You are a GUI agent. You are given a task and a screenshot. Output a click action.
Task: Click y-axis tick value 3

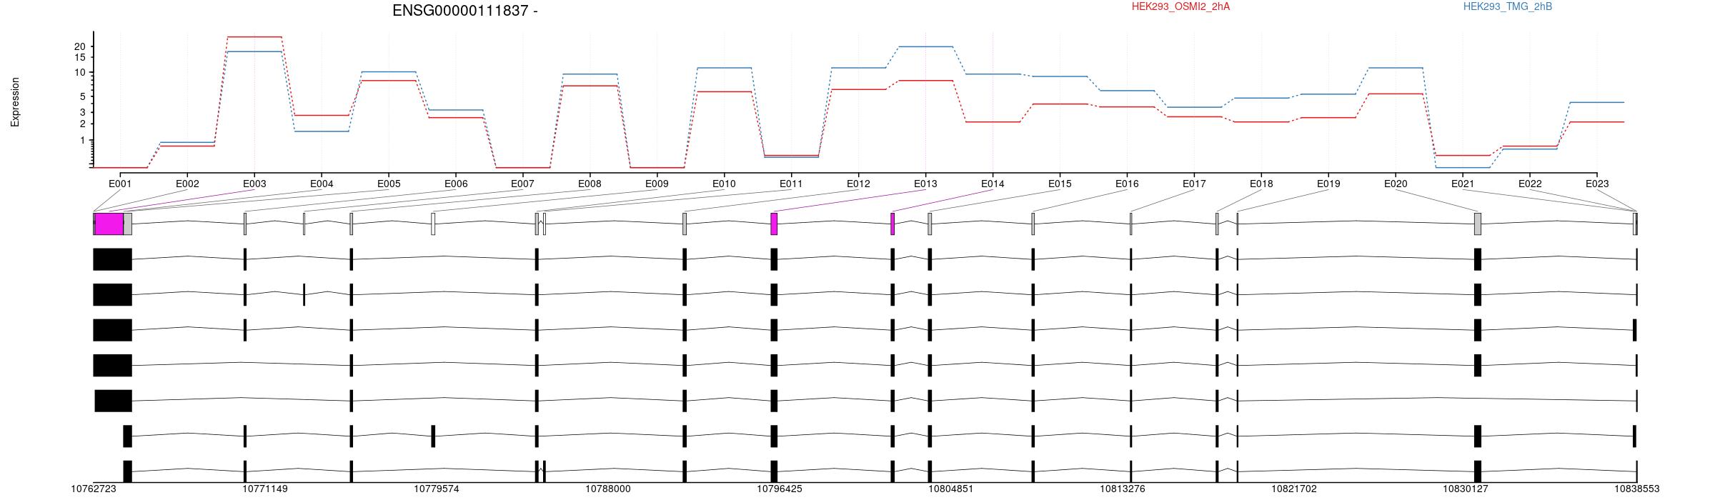83,112
